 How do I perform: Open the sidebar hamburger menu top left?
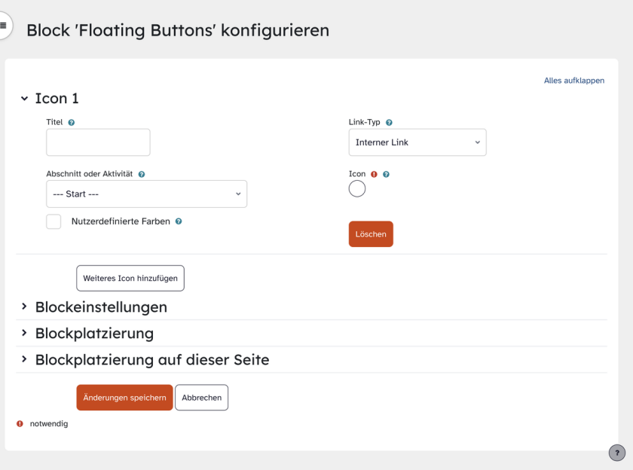5,25
